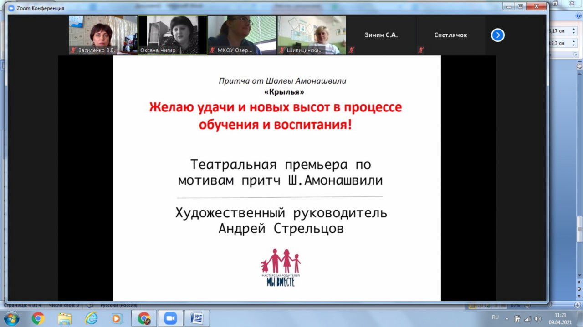Open Zoom from the taskbar
Image resolution: width=583 pixels, height=327 pixels.
point(170,318)
